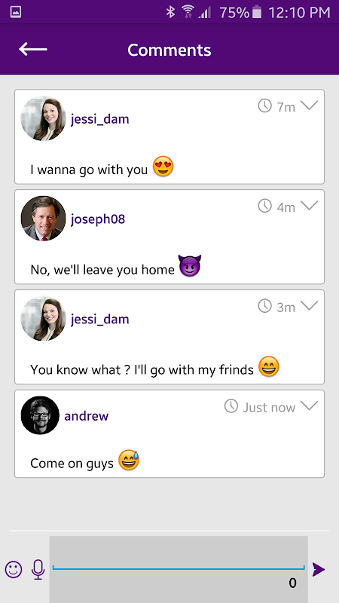Go back using the arrow icon
Viewport: 339px width, 603px height.
tap(33, 49)
